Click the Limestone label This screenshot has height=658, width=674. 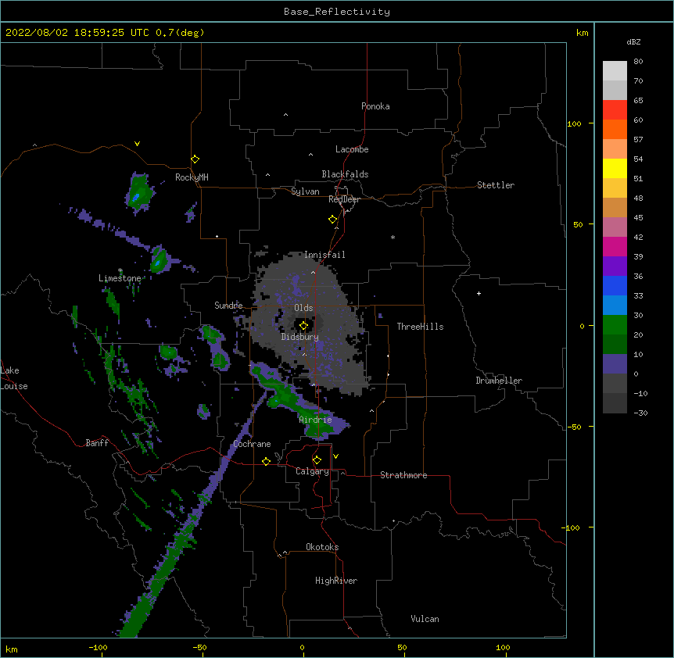pyautogui.click(x=120, y=278)
